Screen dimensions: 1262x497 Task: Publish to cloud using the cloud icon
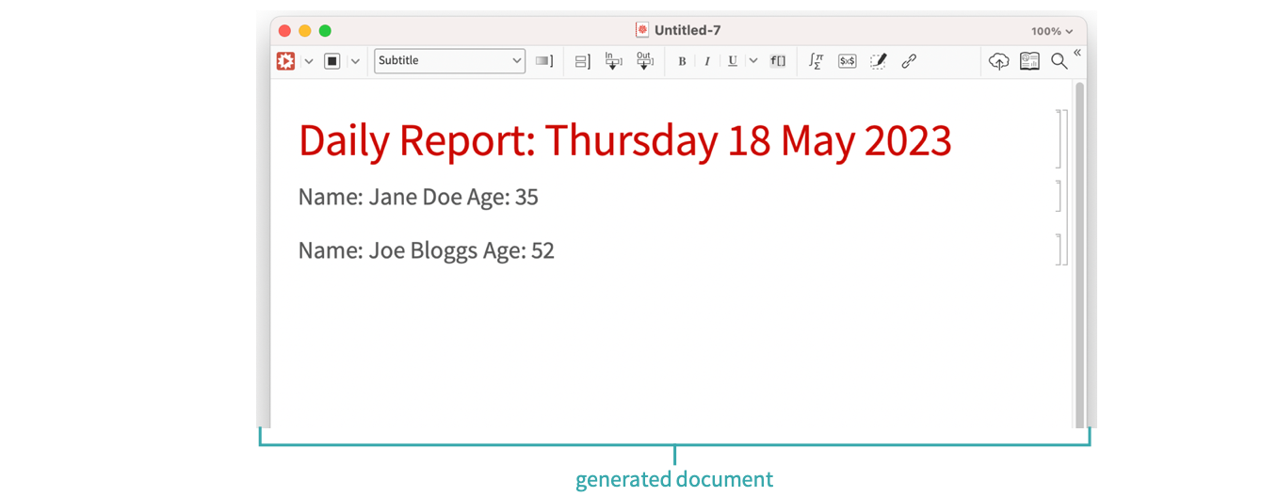tap(998, 61)
